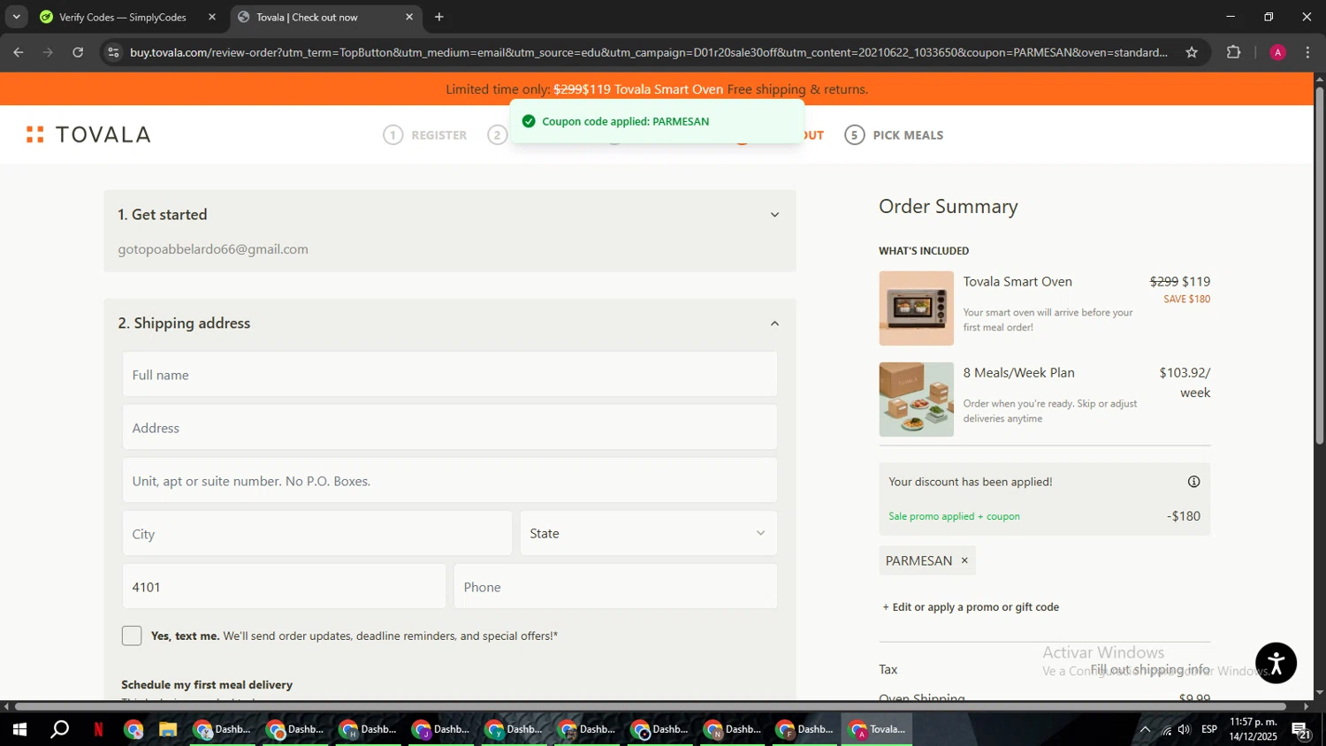The height and width of the screenshot is (746, 1326).
Task: Click the orange 'Limited time only' promo banner
Action: 657,89
